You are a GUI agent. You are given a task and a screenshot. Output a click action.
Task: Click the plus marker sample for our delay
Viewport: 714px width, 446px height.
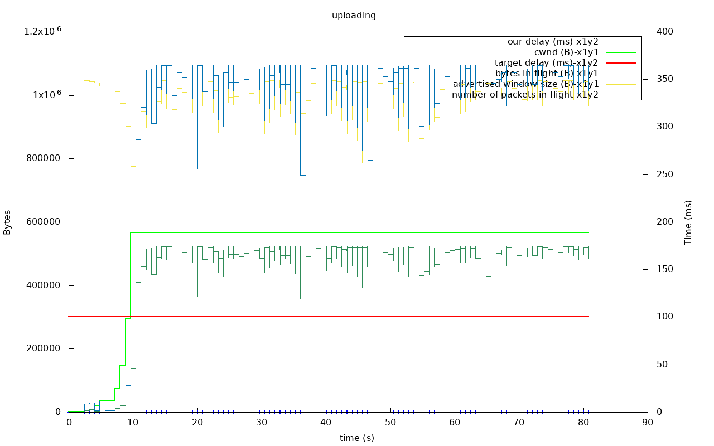pos(621,42)
